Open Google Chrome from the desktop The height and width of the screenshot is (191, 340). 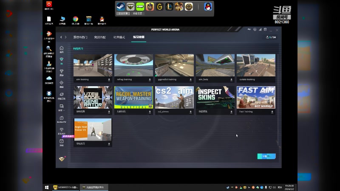pyautogui.click(x=76, y=20)
